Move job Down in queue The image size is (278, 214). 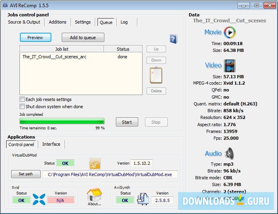click(x=156, y=60)
